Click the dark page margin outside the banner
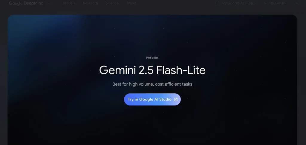The image size is (306, 145). coord(4,78)
